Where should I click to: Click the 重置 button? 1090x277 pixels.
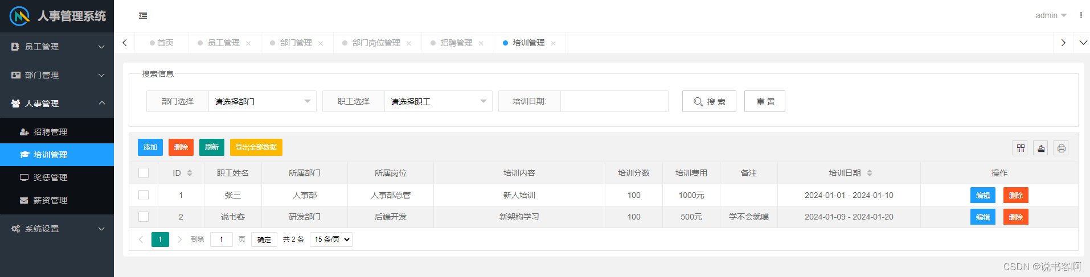[765, 101]
